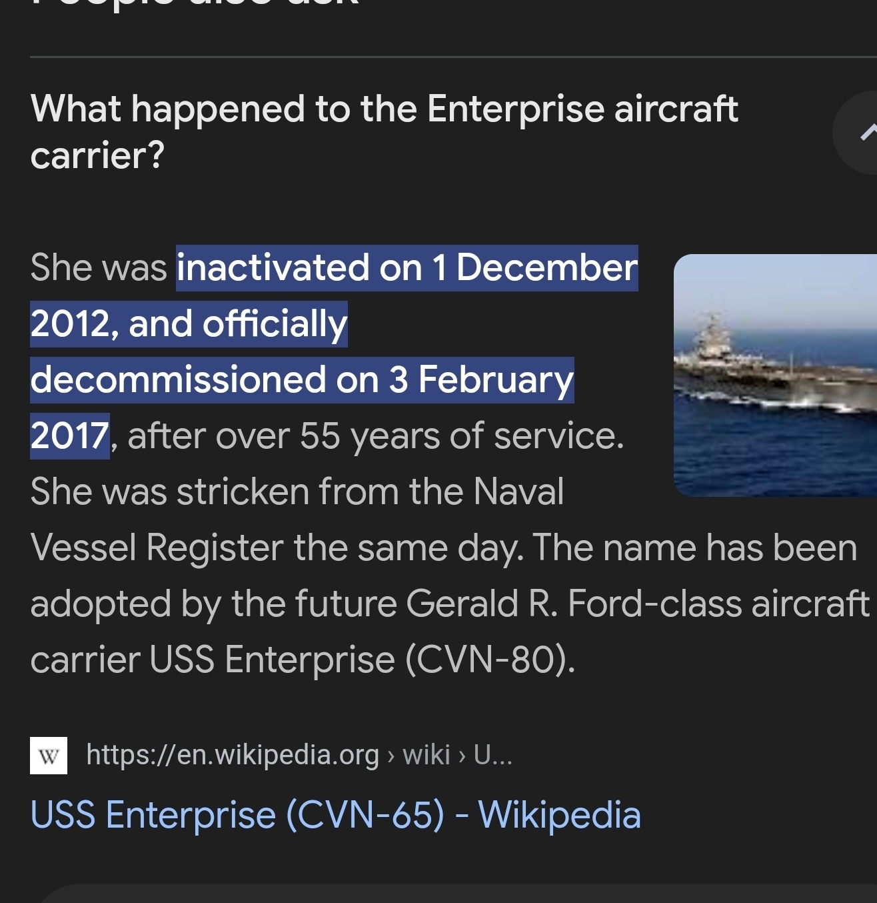Open 'USS Enterprise (CVN-65) - Wikipedia' link
This screenshot has width=877, height=903.
point(335,815)
